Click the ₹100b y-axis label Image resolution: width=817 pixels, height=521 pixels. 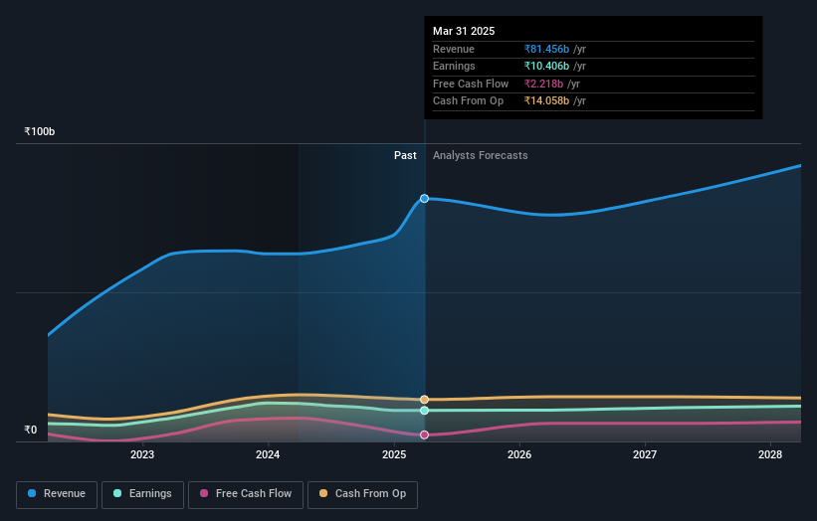39,131
